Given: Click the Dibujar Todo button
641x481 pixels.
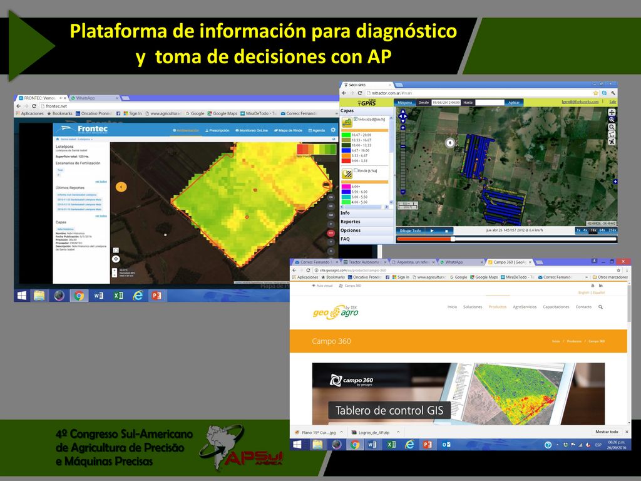Looking at the screenshot, I should pos(411,230).
